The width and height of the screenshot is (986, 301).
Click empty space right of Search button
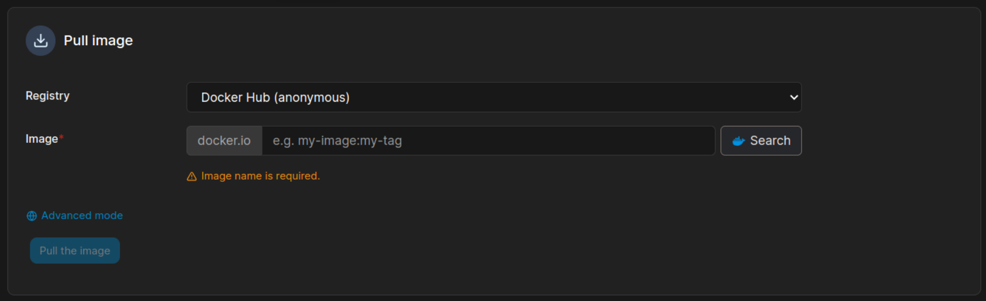click(x=889, y=141)
